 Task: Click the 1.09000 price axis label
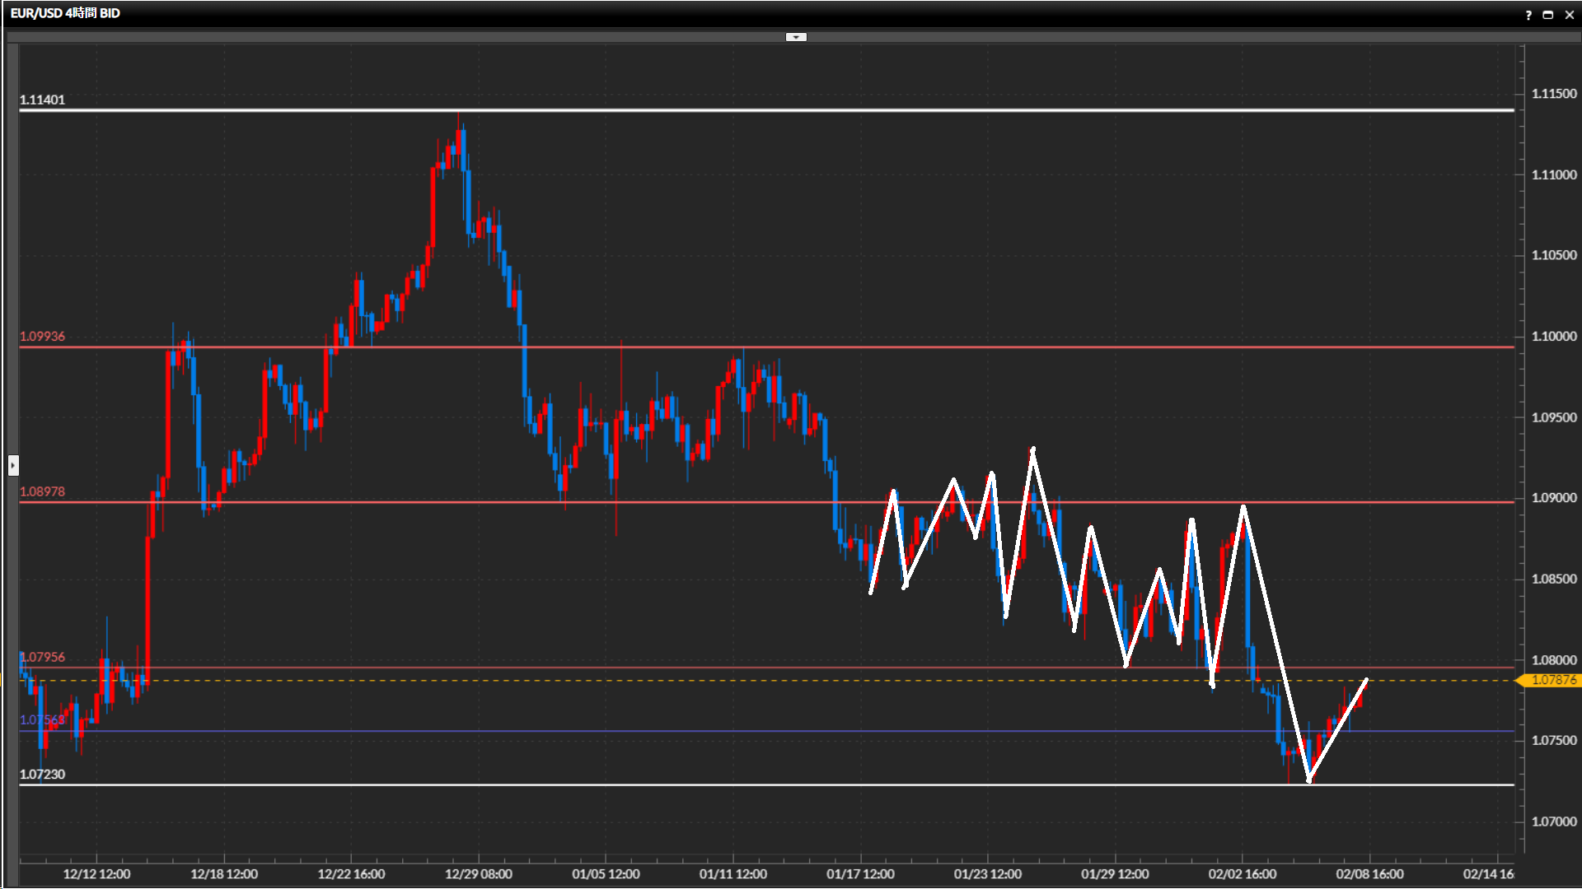[x=1554, y=497]
